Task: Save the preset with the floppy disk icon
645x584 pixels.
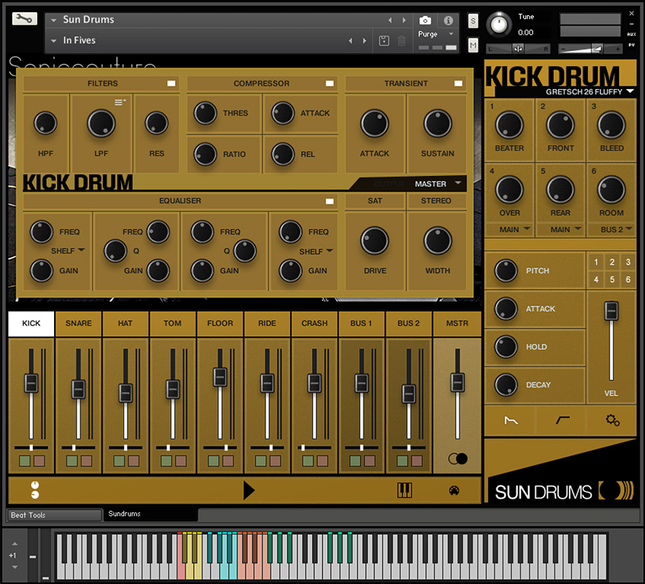Action: point(384,40)
